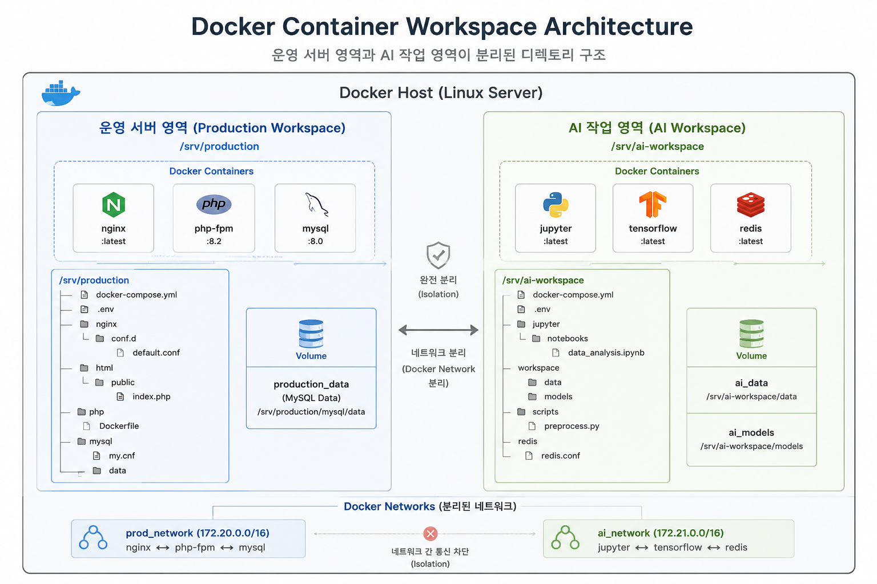
Task: Select the file icon beside preprocess.py
Action: tap(532, 426)
